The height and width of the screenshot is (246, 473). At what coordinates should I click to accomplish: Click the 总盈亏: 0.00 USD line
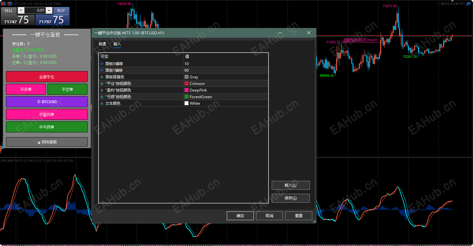28,50
